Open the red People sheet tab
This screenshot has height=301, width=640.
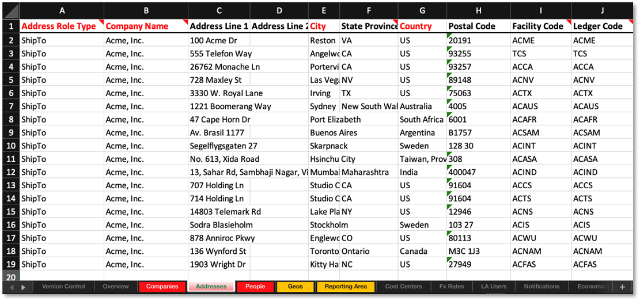tap(256, 287)
